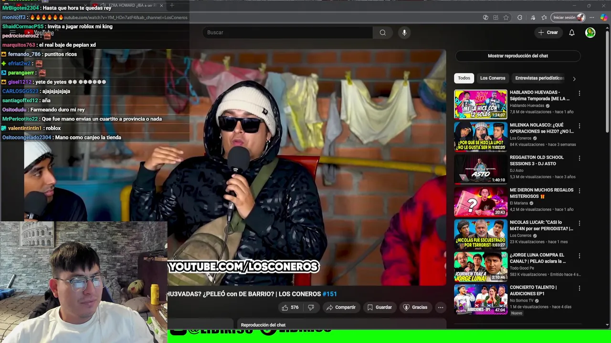Click the search magnifier icon button
This screenshot has height=343, width=611.
click(382, 32)
